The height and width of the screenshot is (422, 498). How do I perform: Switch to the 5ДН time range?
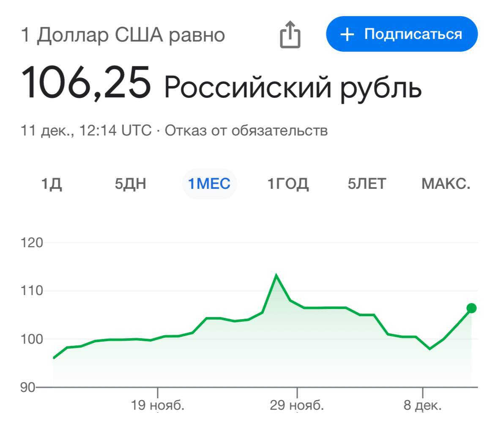pos(130,184)
